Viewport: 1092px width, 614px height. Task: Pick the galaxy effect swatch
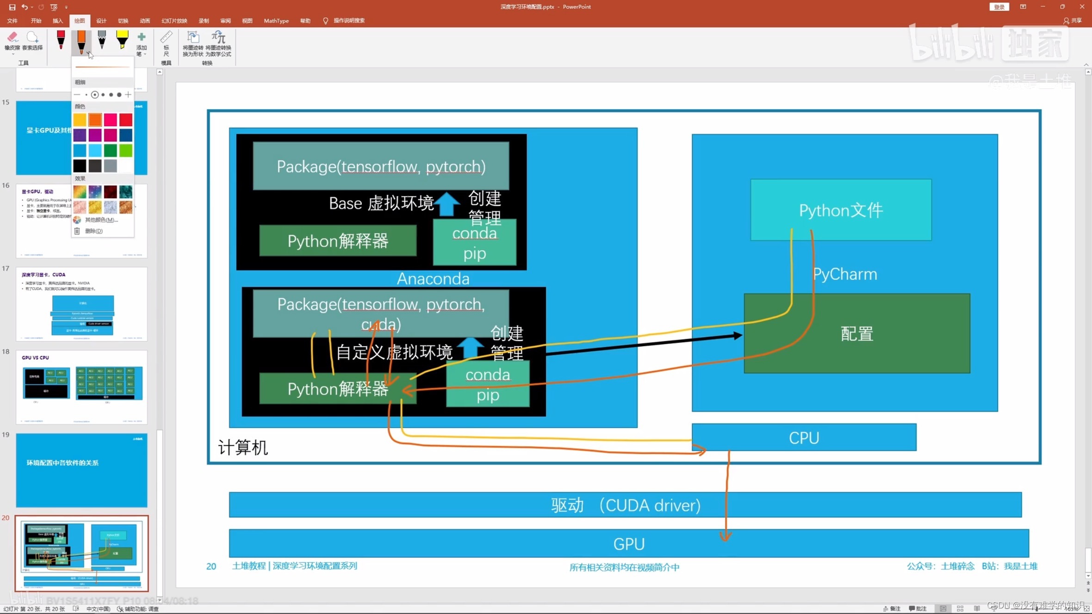pyautogui.click(x=95, y=191)
